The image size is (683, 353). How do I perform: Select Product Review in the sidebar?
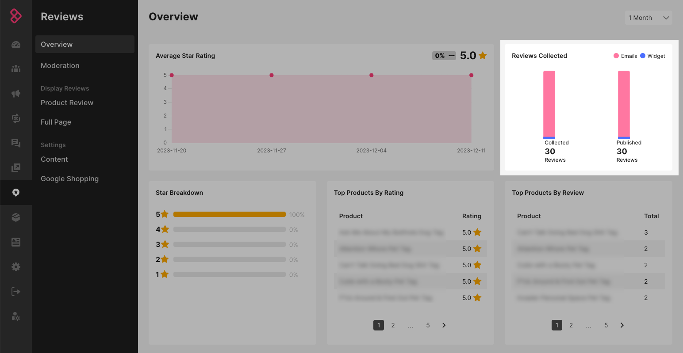[x=67, y=102]
